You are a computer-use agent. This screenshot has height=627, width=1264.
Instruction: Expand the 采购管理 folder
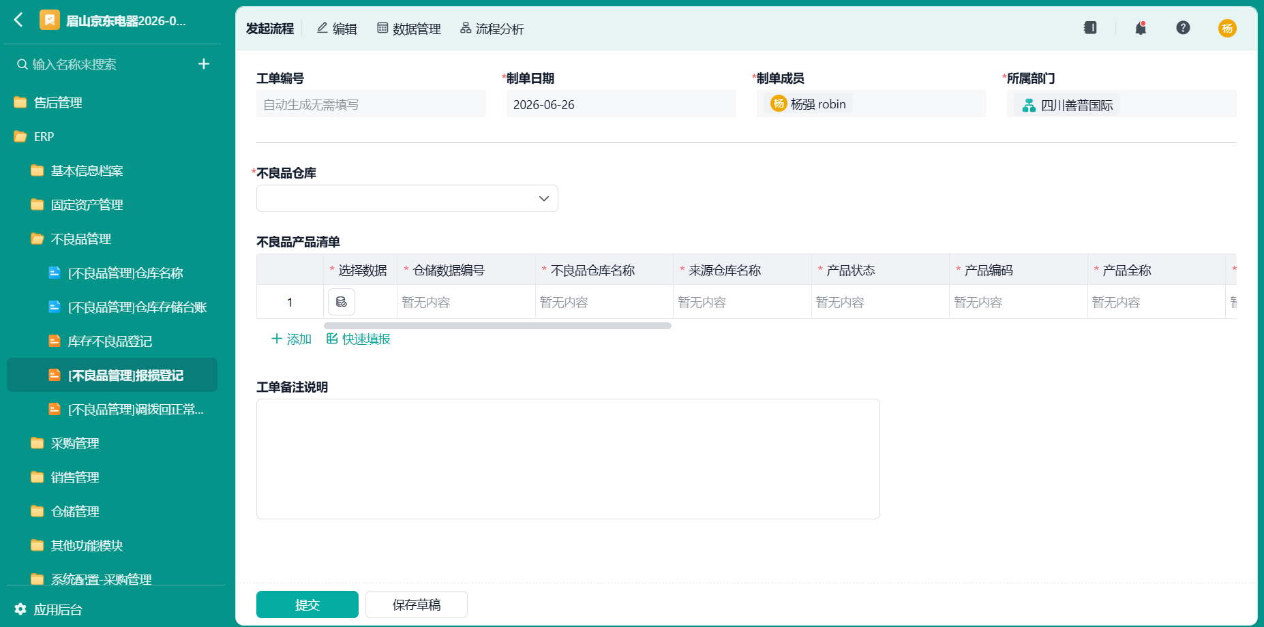[75, 443]
